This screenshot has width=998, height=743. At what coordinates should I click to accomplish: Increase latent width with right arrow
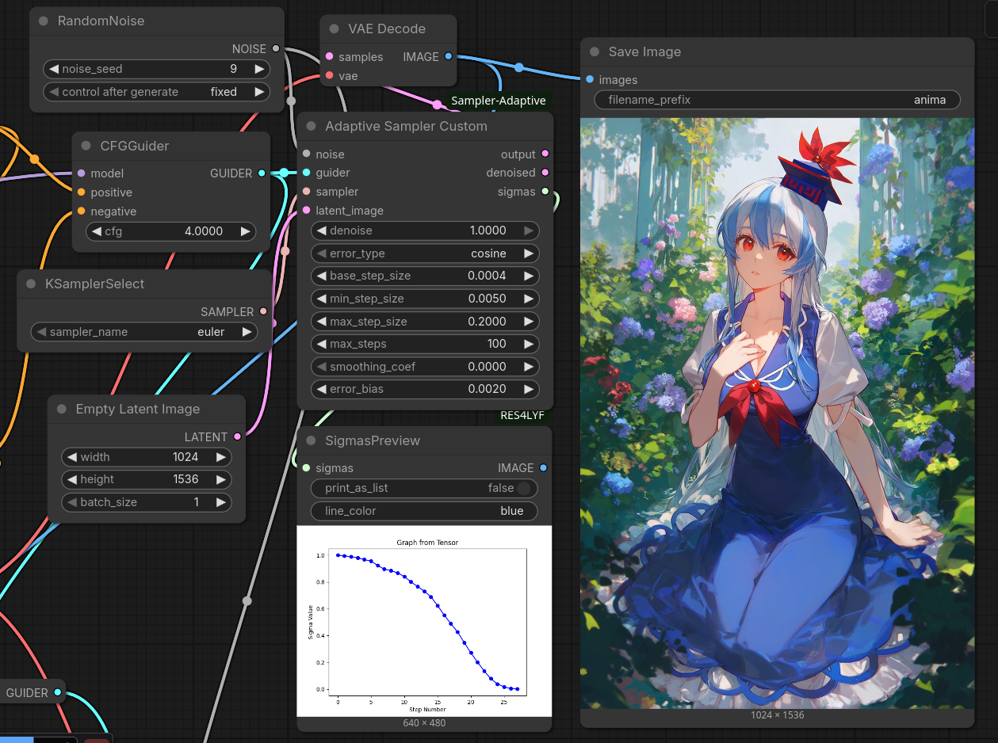(x=220, y=457)
